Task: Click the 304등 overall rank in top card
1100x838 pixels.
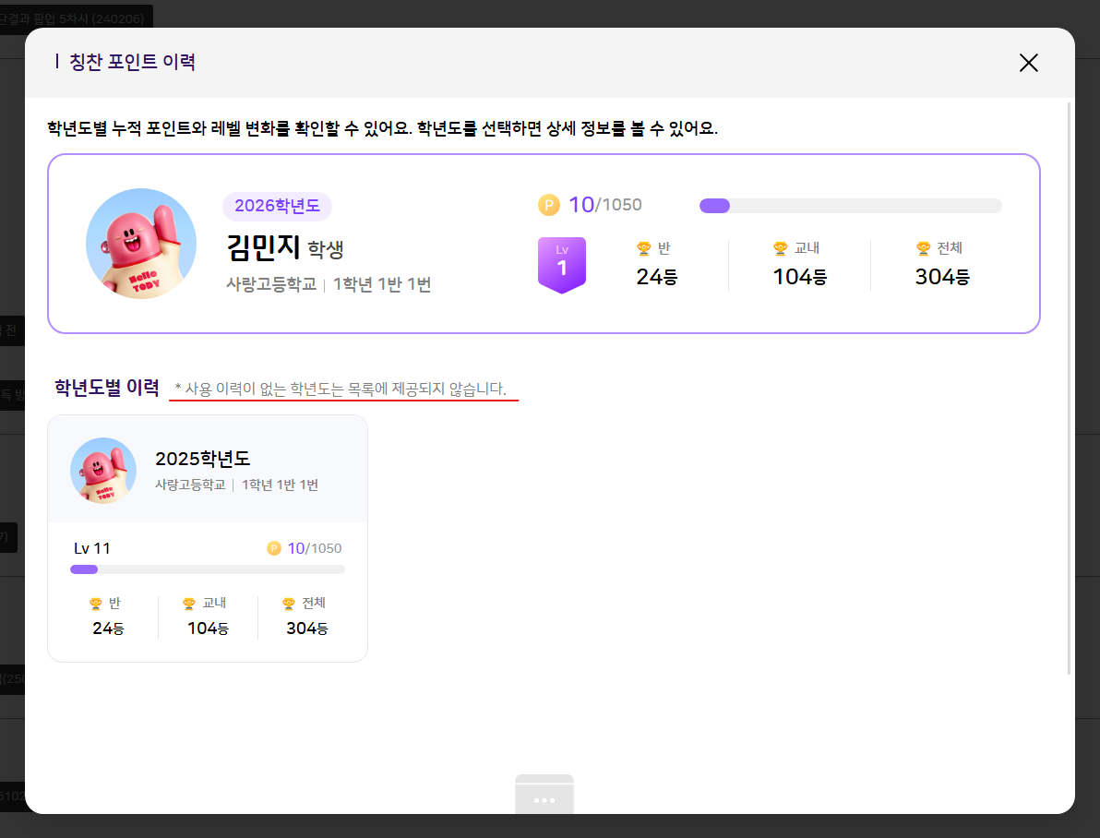Action: pos(942,277)
